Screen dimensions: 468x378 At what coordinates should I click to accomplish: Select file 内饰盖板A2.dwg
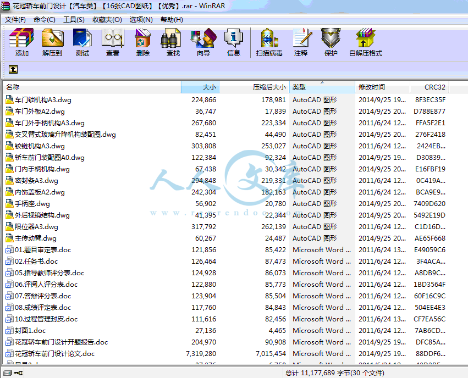[40, 192]
